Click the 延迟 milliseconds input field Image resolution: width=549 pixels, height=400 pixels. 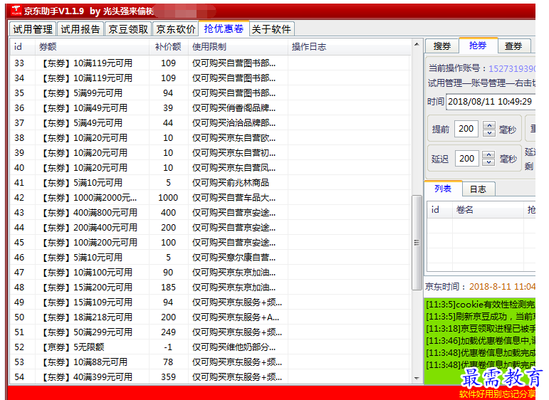pos(466,159)
